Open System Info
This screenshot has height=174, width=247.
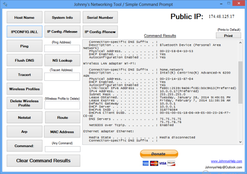click(x=62, y=17)
